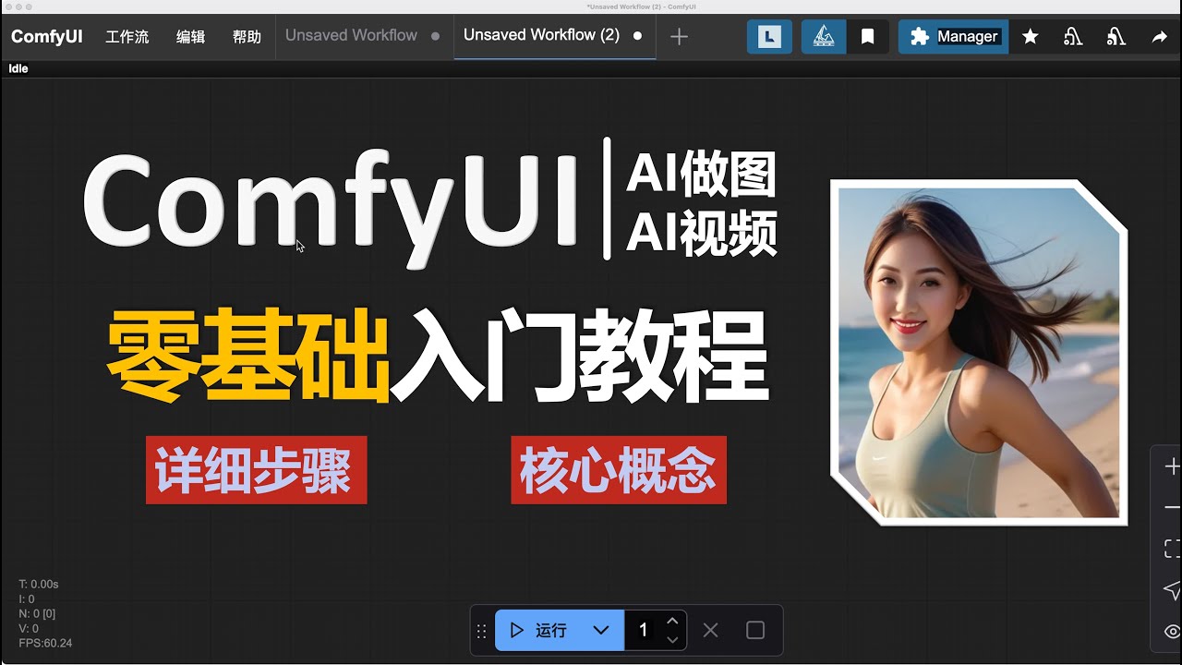Image resolution: width=1182 pixels, height=665 pixels.
Task: Click the bookmark icon in the top bar
Action: 868,37
